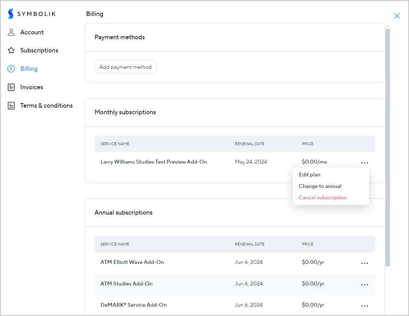409x316 pixels.
Task: Click Price header in Monthly subscriptions table
Action: click(308, 144)
